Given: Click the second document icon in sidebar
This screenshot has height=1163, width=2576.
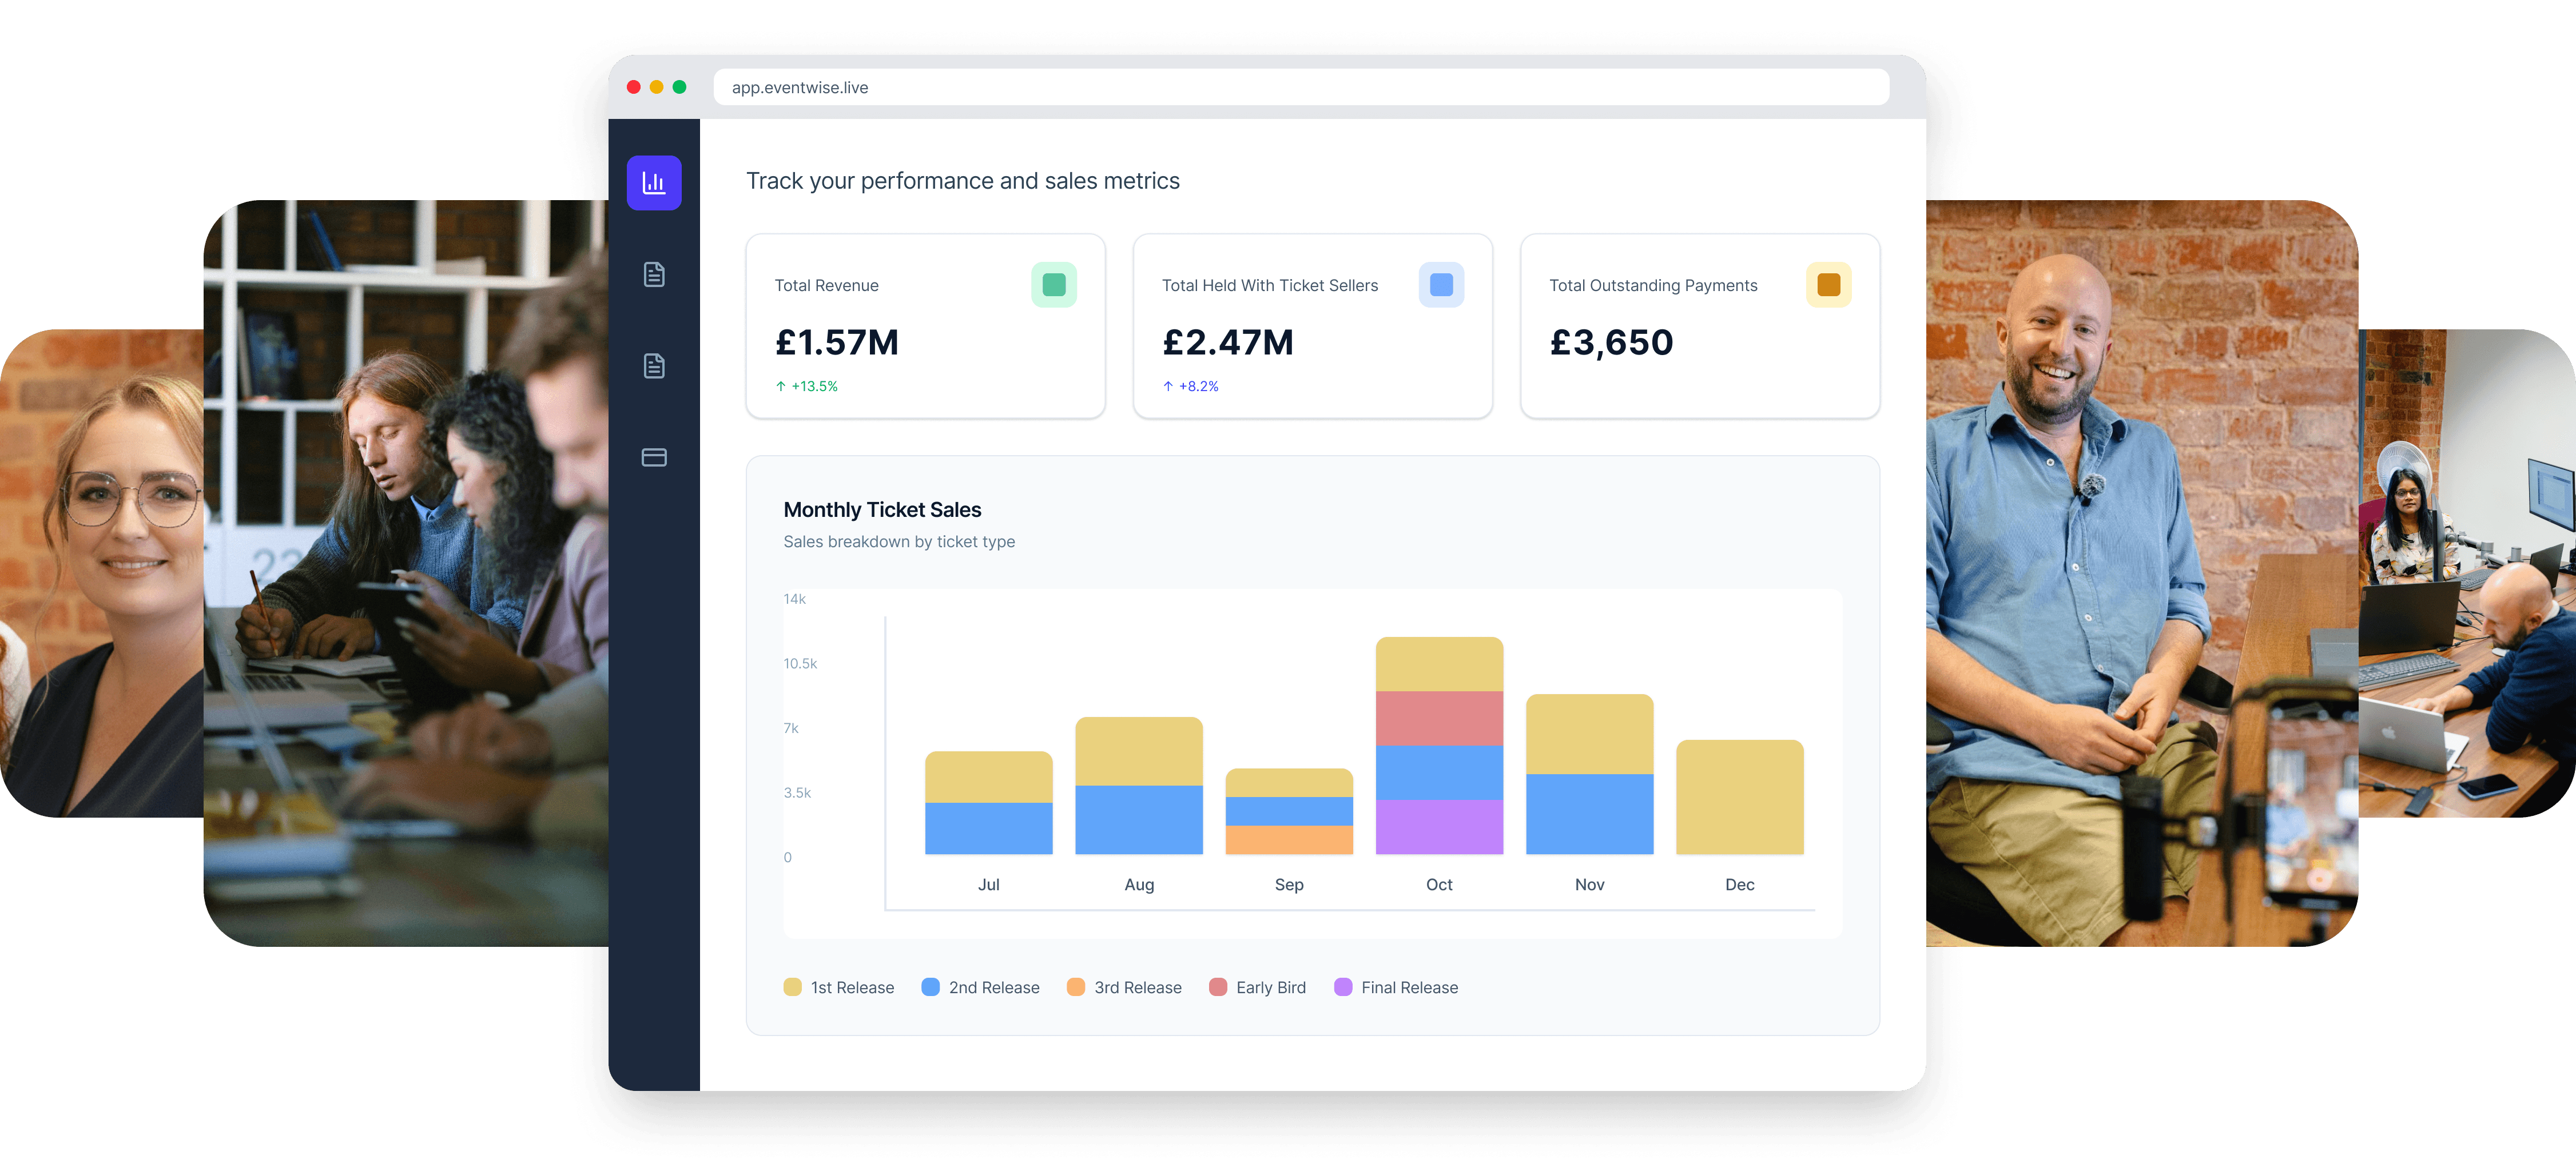Looking at the screenshot, I should click(x=654, y=366).
